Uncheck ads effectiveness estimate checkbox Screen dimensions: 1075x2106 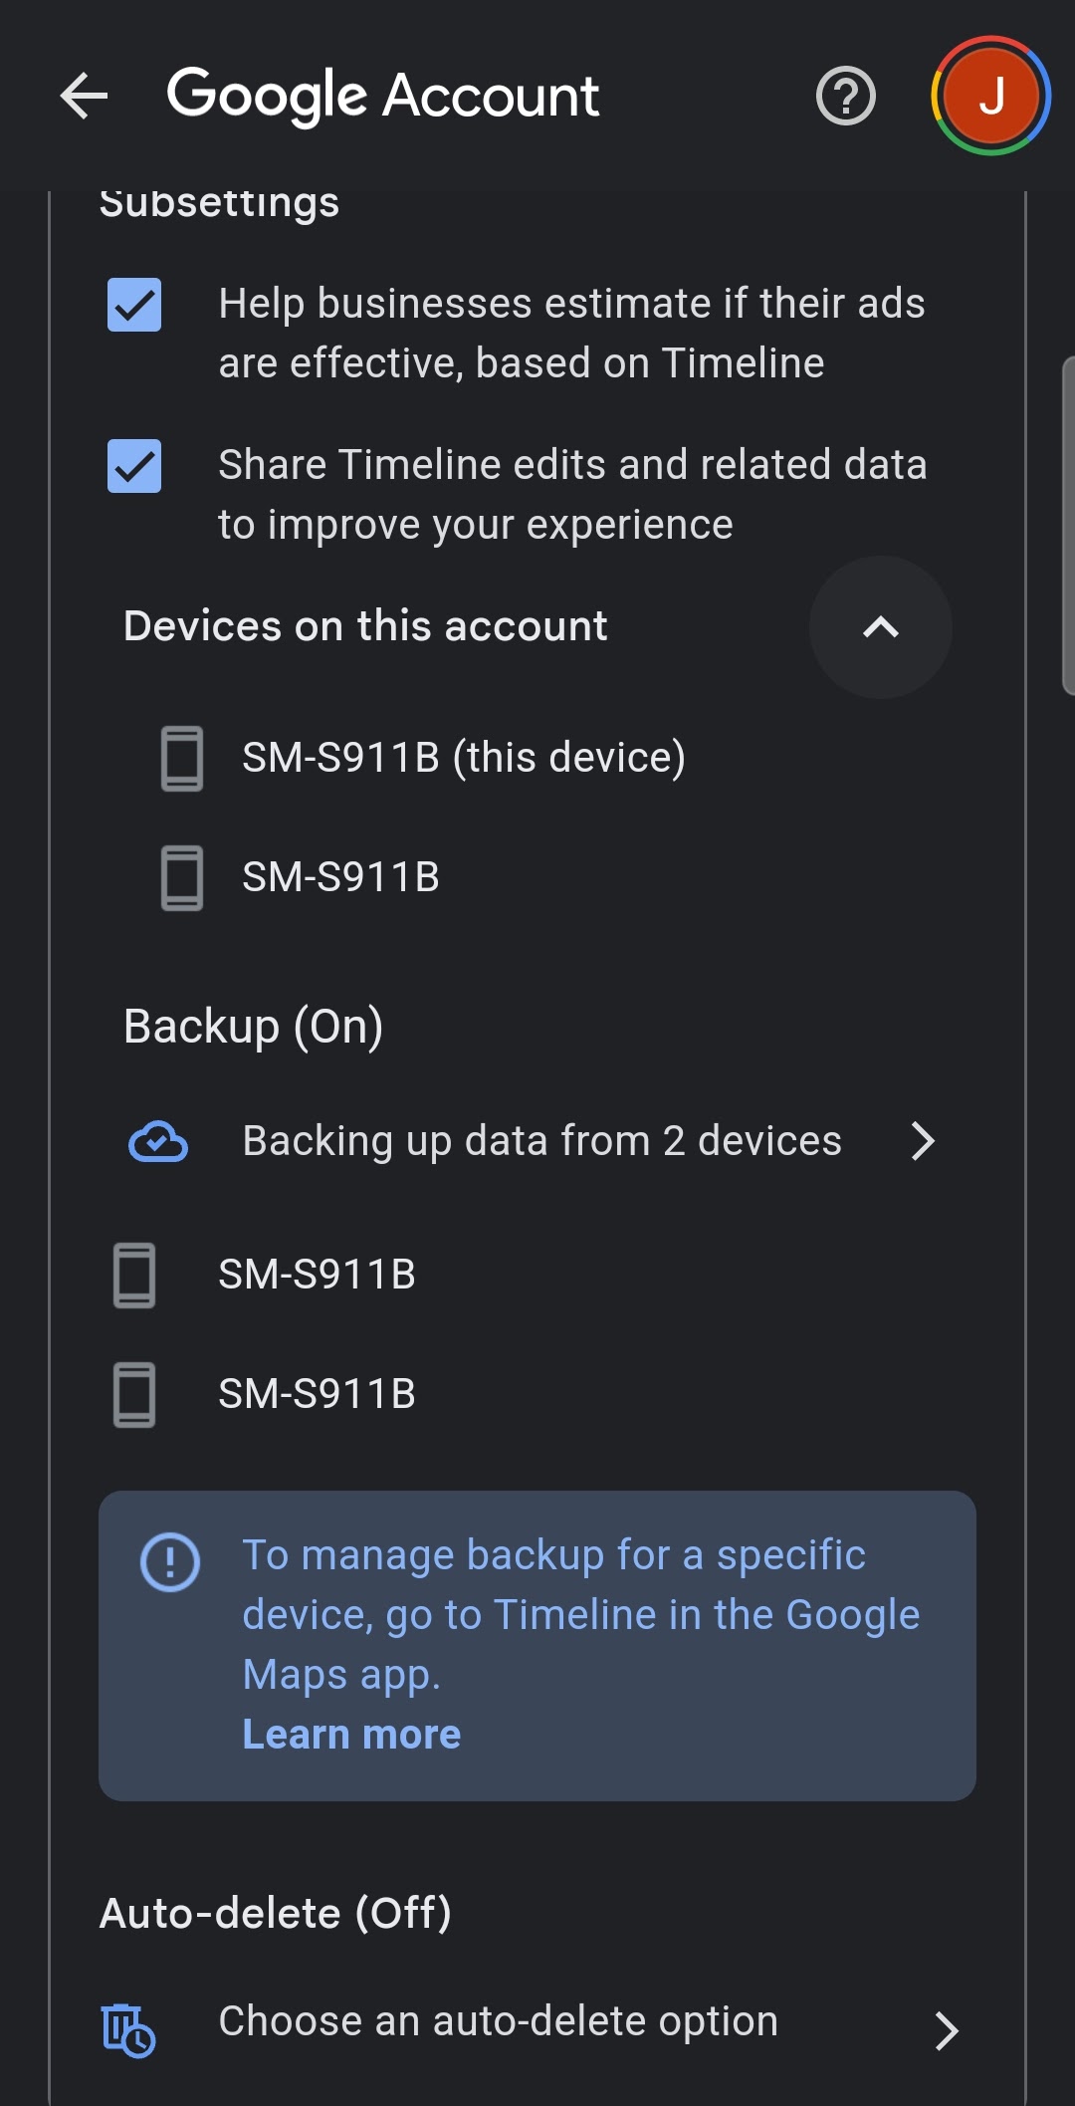(134, 305)
